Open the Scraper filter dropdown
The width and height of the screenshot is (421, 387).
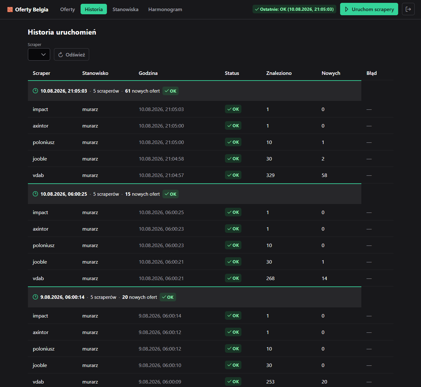[39, 54]
